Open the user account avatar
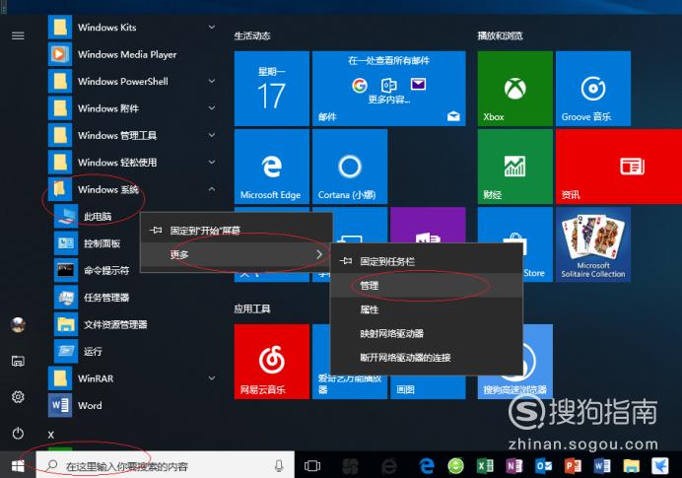This screenshot has width=682, height=478. [x=18, y=324]
